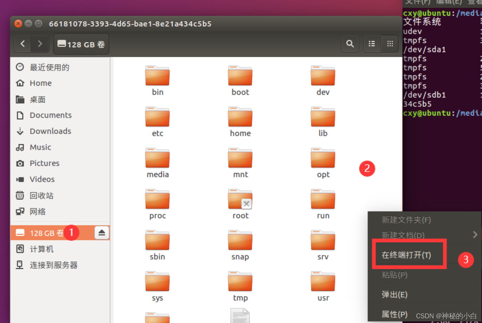Select the text document file icon

click(240, 316)
